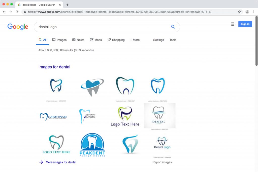Viewport: 258px width, 172px height.
Task: Open the first dark blue tooth outline thumbnail
Action: (56, 86)
